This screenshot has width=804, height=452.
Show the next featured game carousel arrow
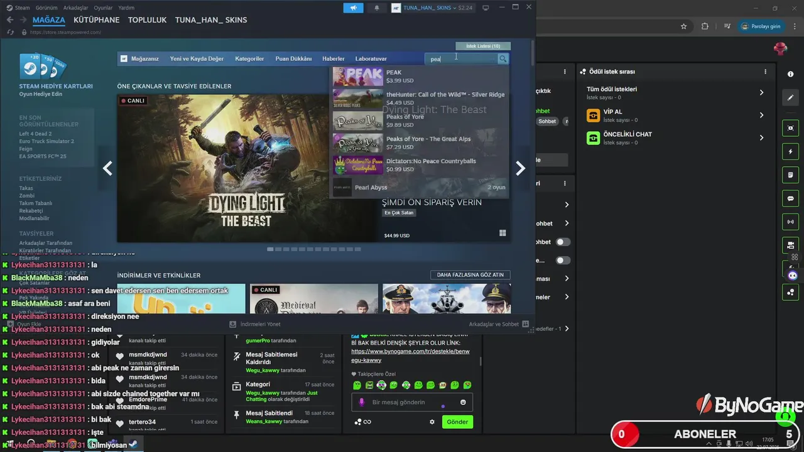coord(520,168)
